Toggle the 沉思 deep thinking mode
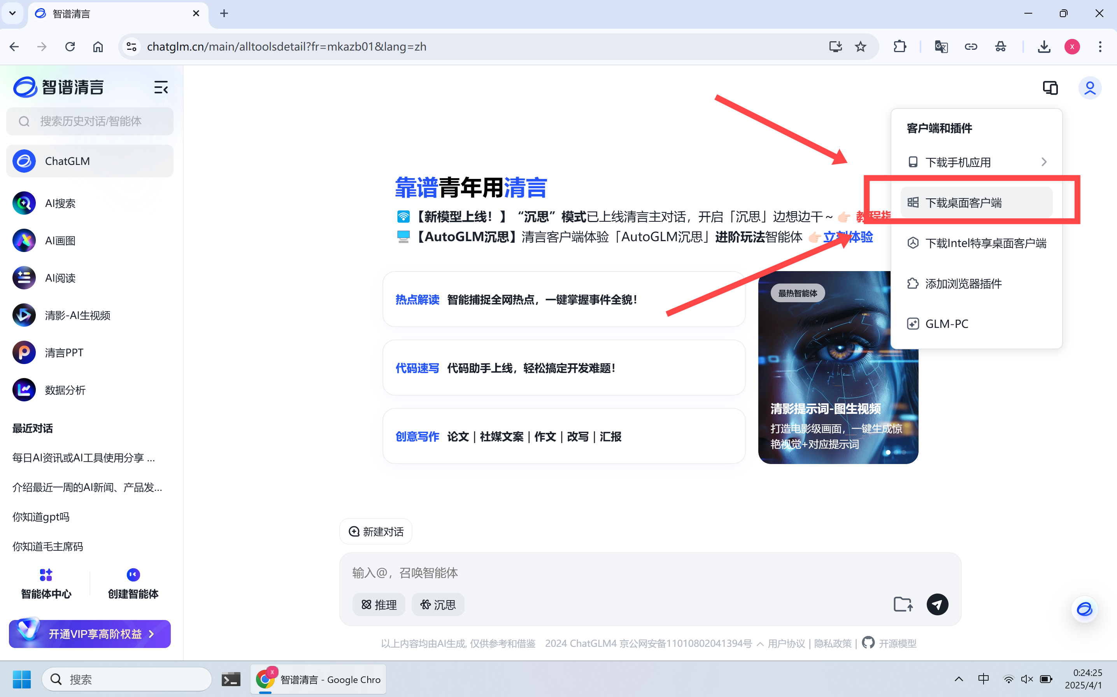Screen dimensions: 1117x697 (437, 604)
